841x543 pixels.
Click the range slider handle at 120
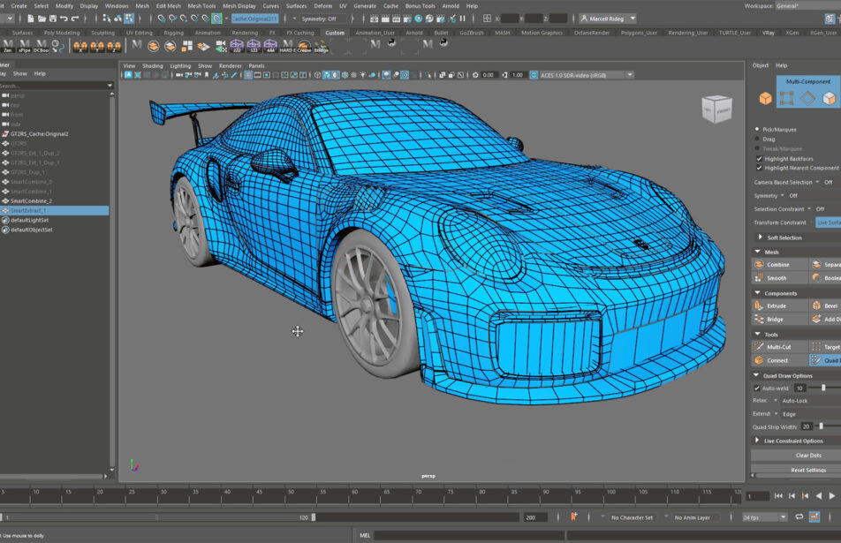(x=314, y=517)
